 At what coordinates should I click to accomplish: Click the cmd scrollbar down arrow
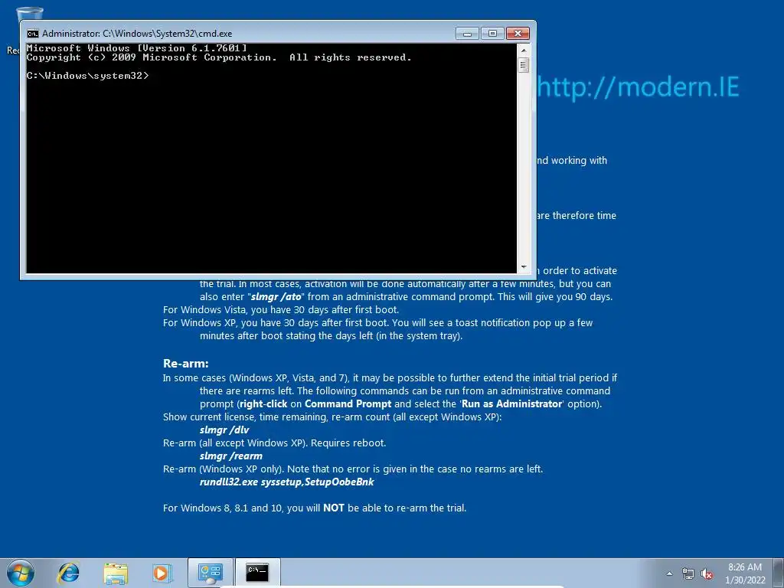point(524,267)
